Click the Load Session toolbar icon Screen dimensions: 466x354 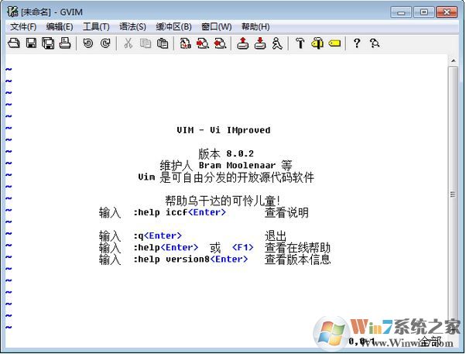coord(243,43)
